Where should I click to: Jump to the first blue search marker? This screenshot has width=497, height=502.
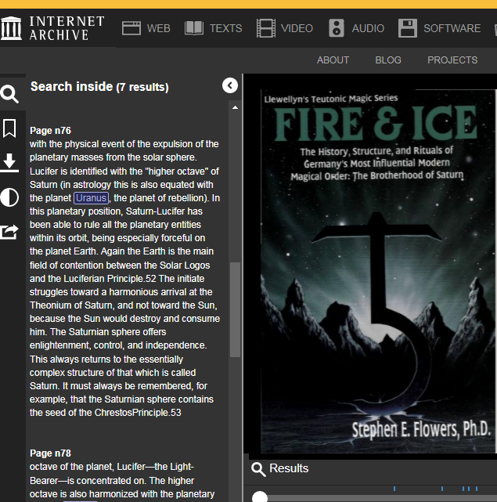[x=394, y=489]
